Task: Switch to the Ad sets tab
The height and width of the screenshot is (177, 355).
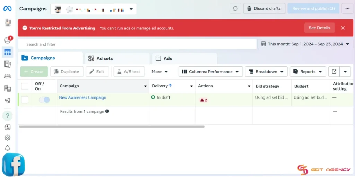Action: point(117,58)
